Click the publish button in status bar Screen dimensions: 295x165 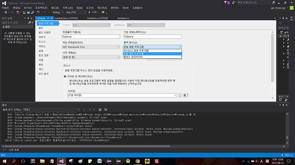pyautogui.click(x=287, y=155)
